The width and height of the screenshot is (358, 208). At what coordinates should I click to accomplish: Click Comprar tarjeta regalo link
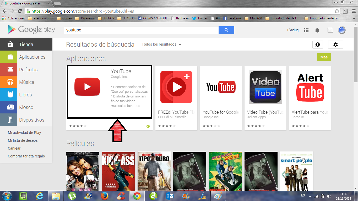pos(26,156)
